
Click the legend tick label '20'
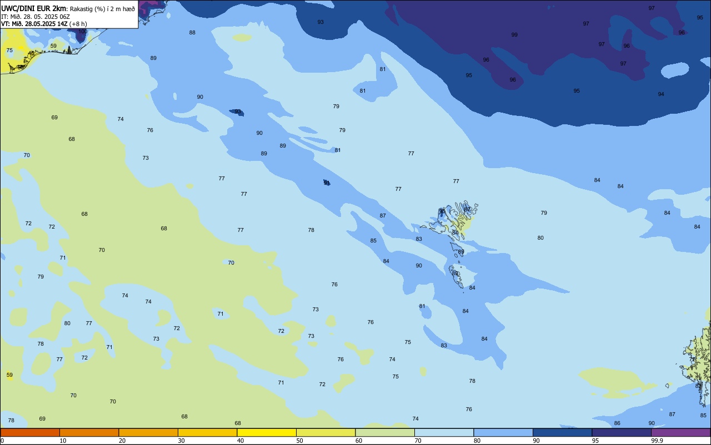[122, 441]
